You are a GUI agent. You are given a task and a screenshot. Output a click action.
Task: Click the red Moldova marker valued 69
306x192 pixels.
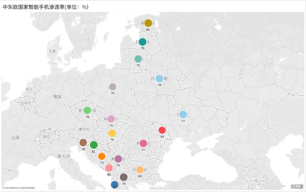pyautogui.click(x=162, y=130)
